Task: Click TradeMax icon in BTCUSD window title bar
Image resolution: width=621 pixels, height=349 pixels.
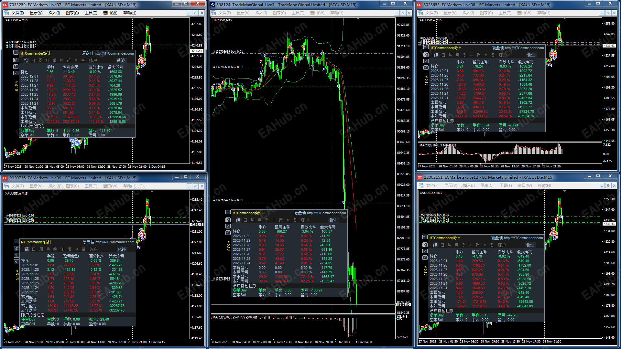Action: coord(212,5)
